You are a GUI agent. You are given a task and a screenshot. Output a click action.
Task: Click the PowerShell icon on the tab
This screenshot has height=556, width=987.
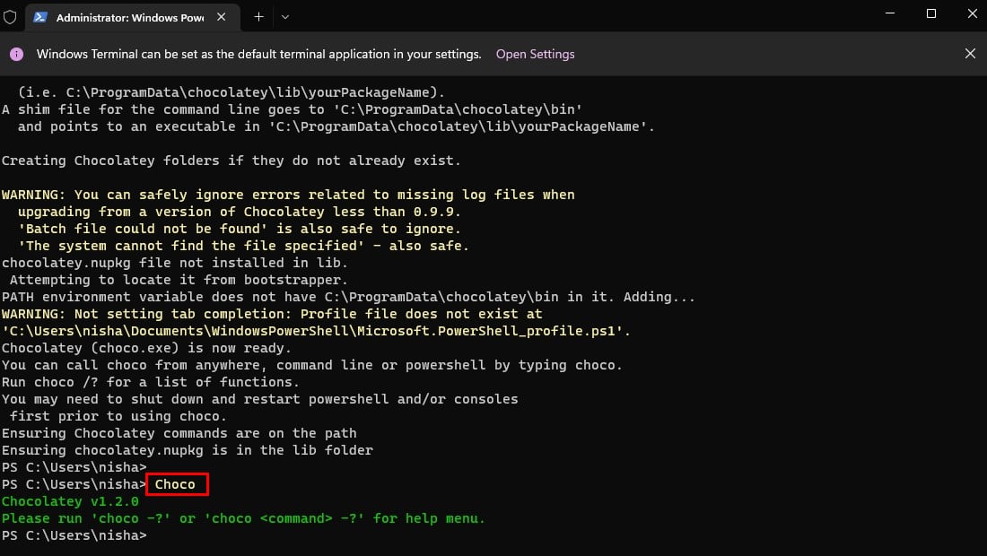click(x=40, y=17)
